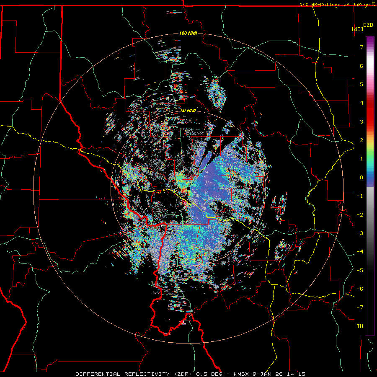377x377 pixels.
Task: Click the red band of the ZDR color bar
Action: click(370, 113)
